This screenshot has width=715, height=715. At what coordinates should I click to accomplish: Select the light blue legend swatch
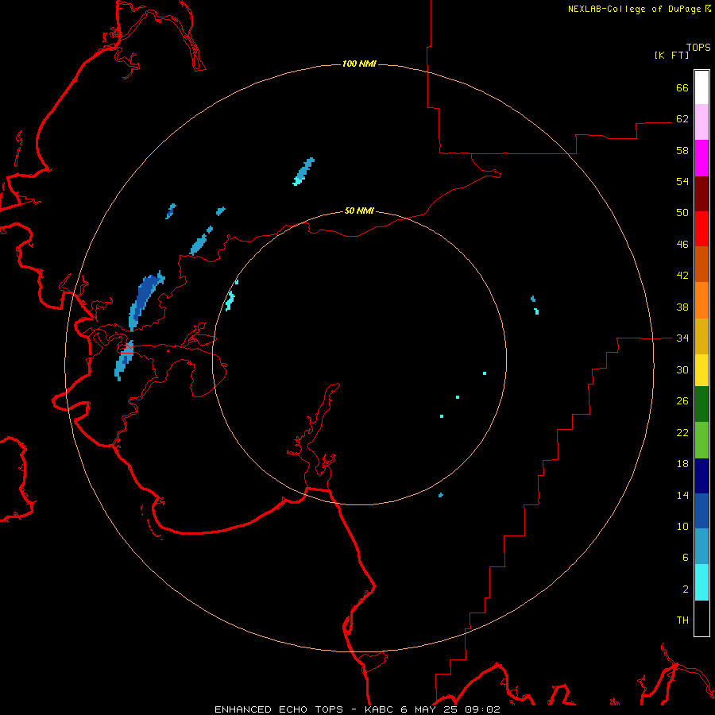pyautogui.click(x=701, y=547)
